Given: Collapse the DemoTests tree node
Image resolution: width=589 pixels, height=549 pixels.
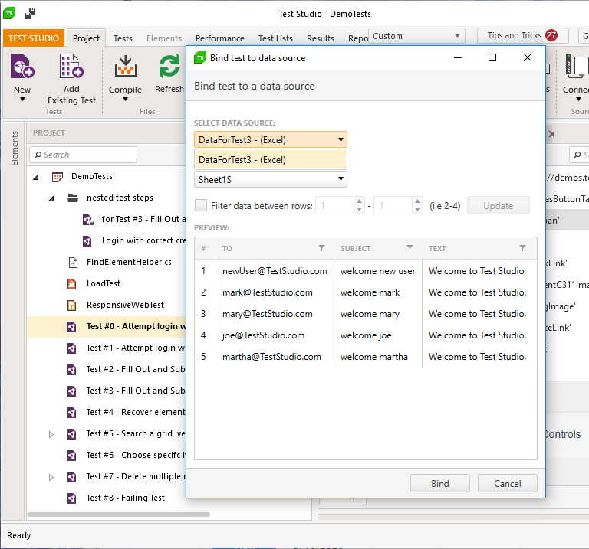Looking at the screenshot, I should coord(36,177).
